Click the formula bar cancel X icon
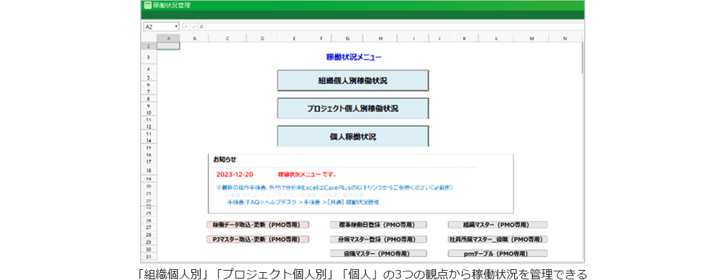 [x=186, y=27]
